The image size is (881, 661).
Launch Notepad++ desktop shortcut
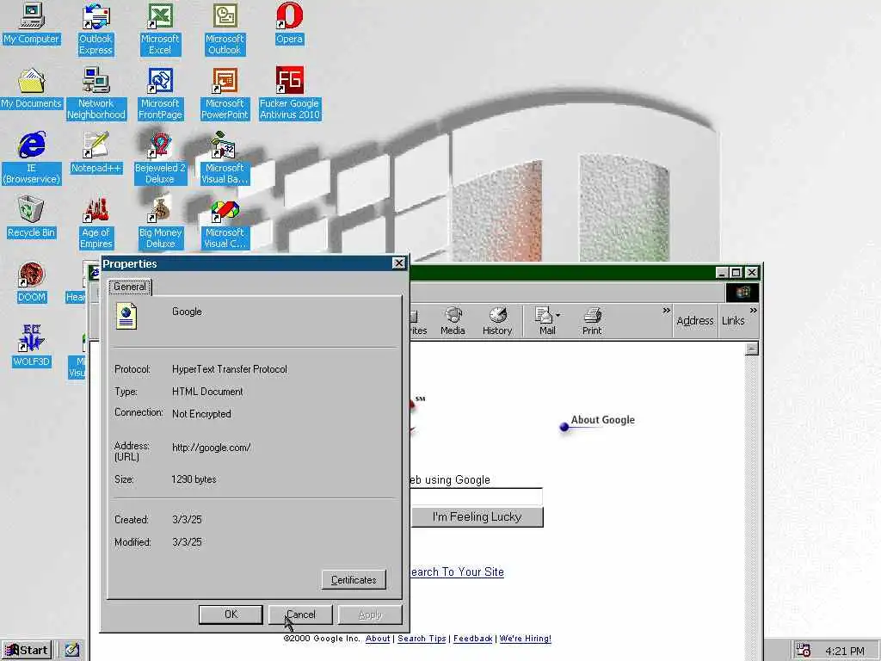click(x=96, y=153)
